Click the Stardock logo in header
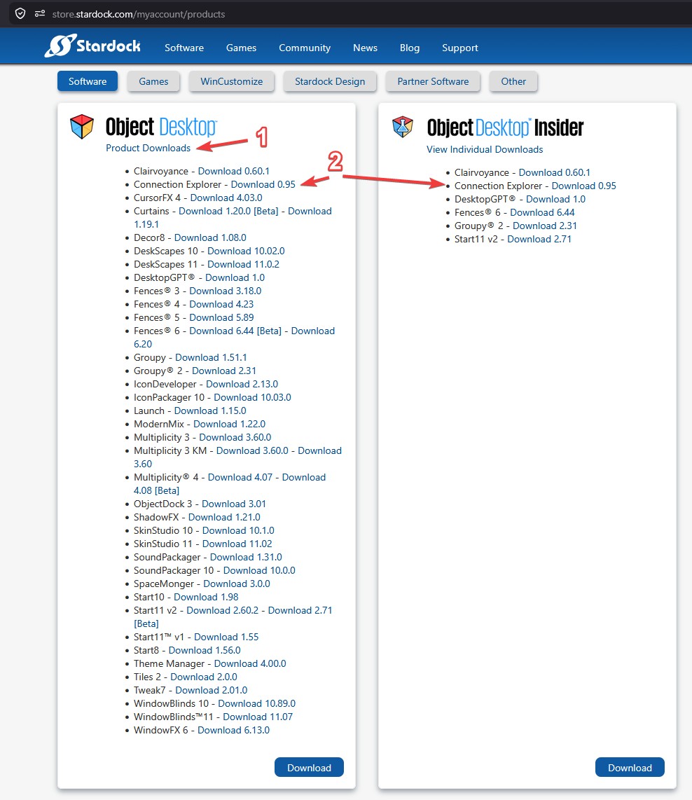Screen dimensions: 692x800 click(92, 46)
